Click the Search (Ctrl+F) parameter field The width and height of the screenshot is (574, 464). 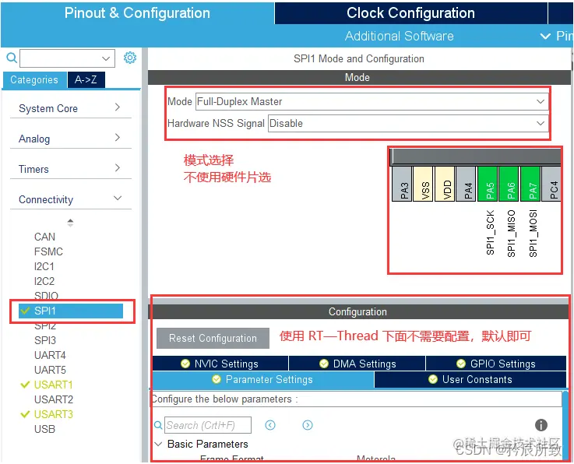[208, 425]
